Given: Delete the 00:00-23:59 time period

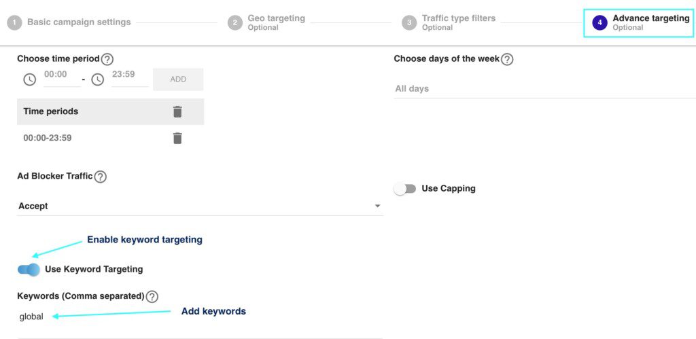Looking at the screenshot, I should [177, 138].
